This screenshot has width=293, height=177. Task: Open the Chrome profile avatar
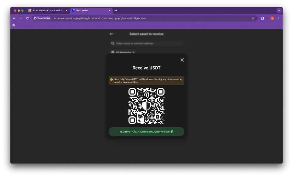[272, 18]
